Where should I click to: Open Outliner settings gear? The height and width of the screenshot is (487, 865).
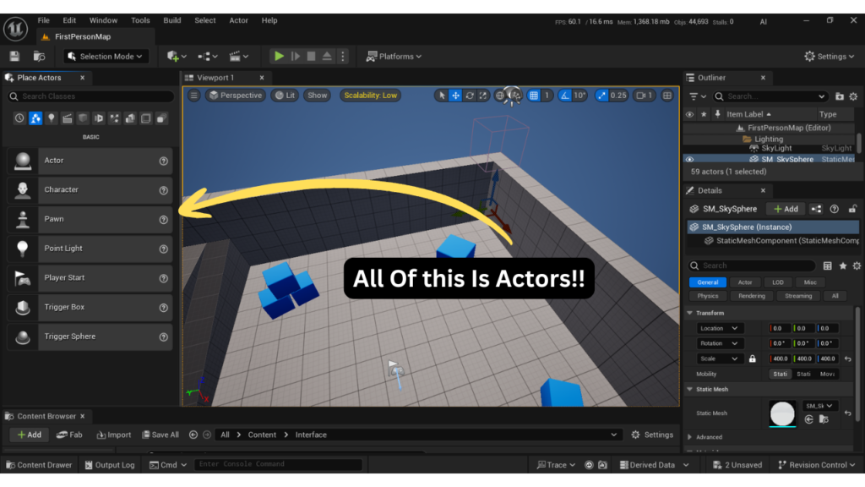(x=853, y=96)
